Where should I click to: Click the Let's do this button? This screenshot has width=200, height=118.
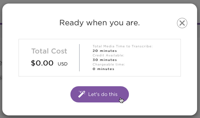(100, 94)
